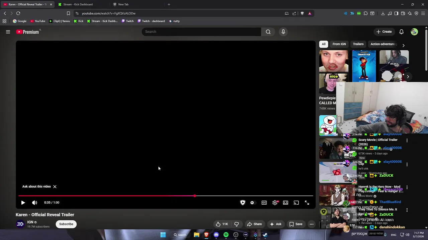Toggle browser sidebar panel

pos(396,13)
